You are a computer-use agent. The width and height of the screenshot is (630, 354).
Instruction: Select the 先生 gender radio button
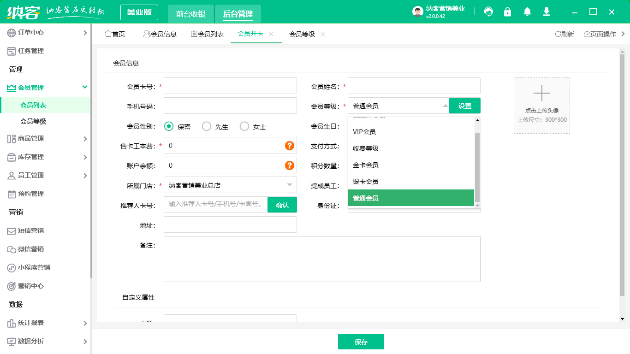[207, 126]
